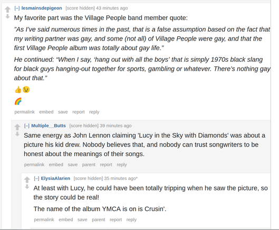Embed the Multiple__Butts comment
This screenshot has width=279, height=230.
[x=56, y=165]
